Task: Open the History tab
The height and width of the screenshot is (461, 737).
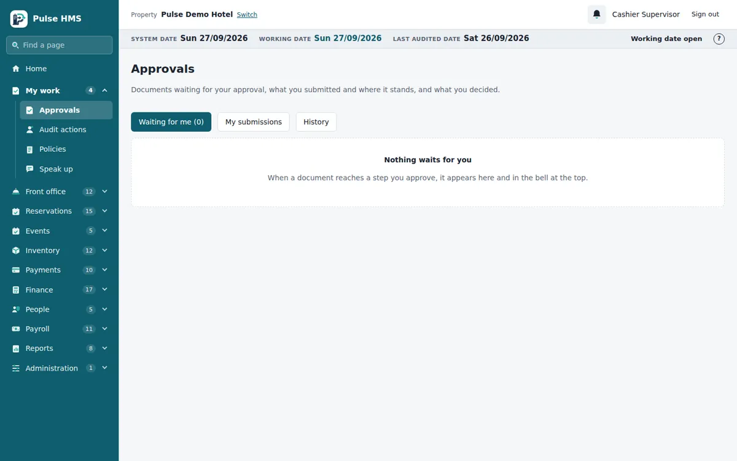Action: coord(316,122)
